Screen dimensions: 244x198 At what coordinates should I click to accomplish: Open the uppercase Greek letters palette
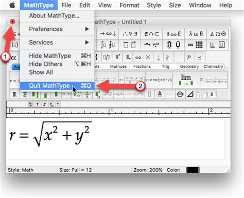point(218,33)
